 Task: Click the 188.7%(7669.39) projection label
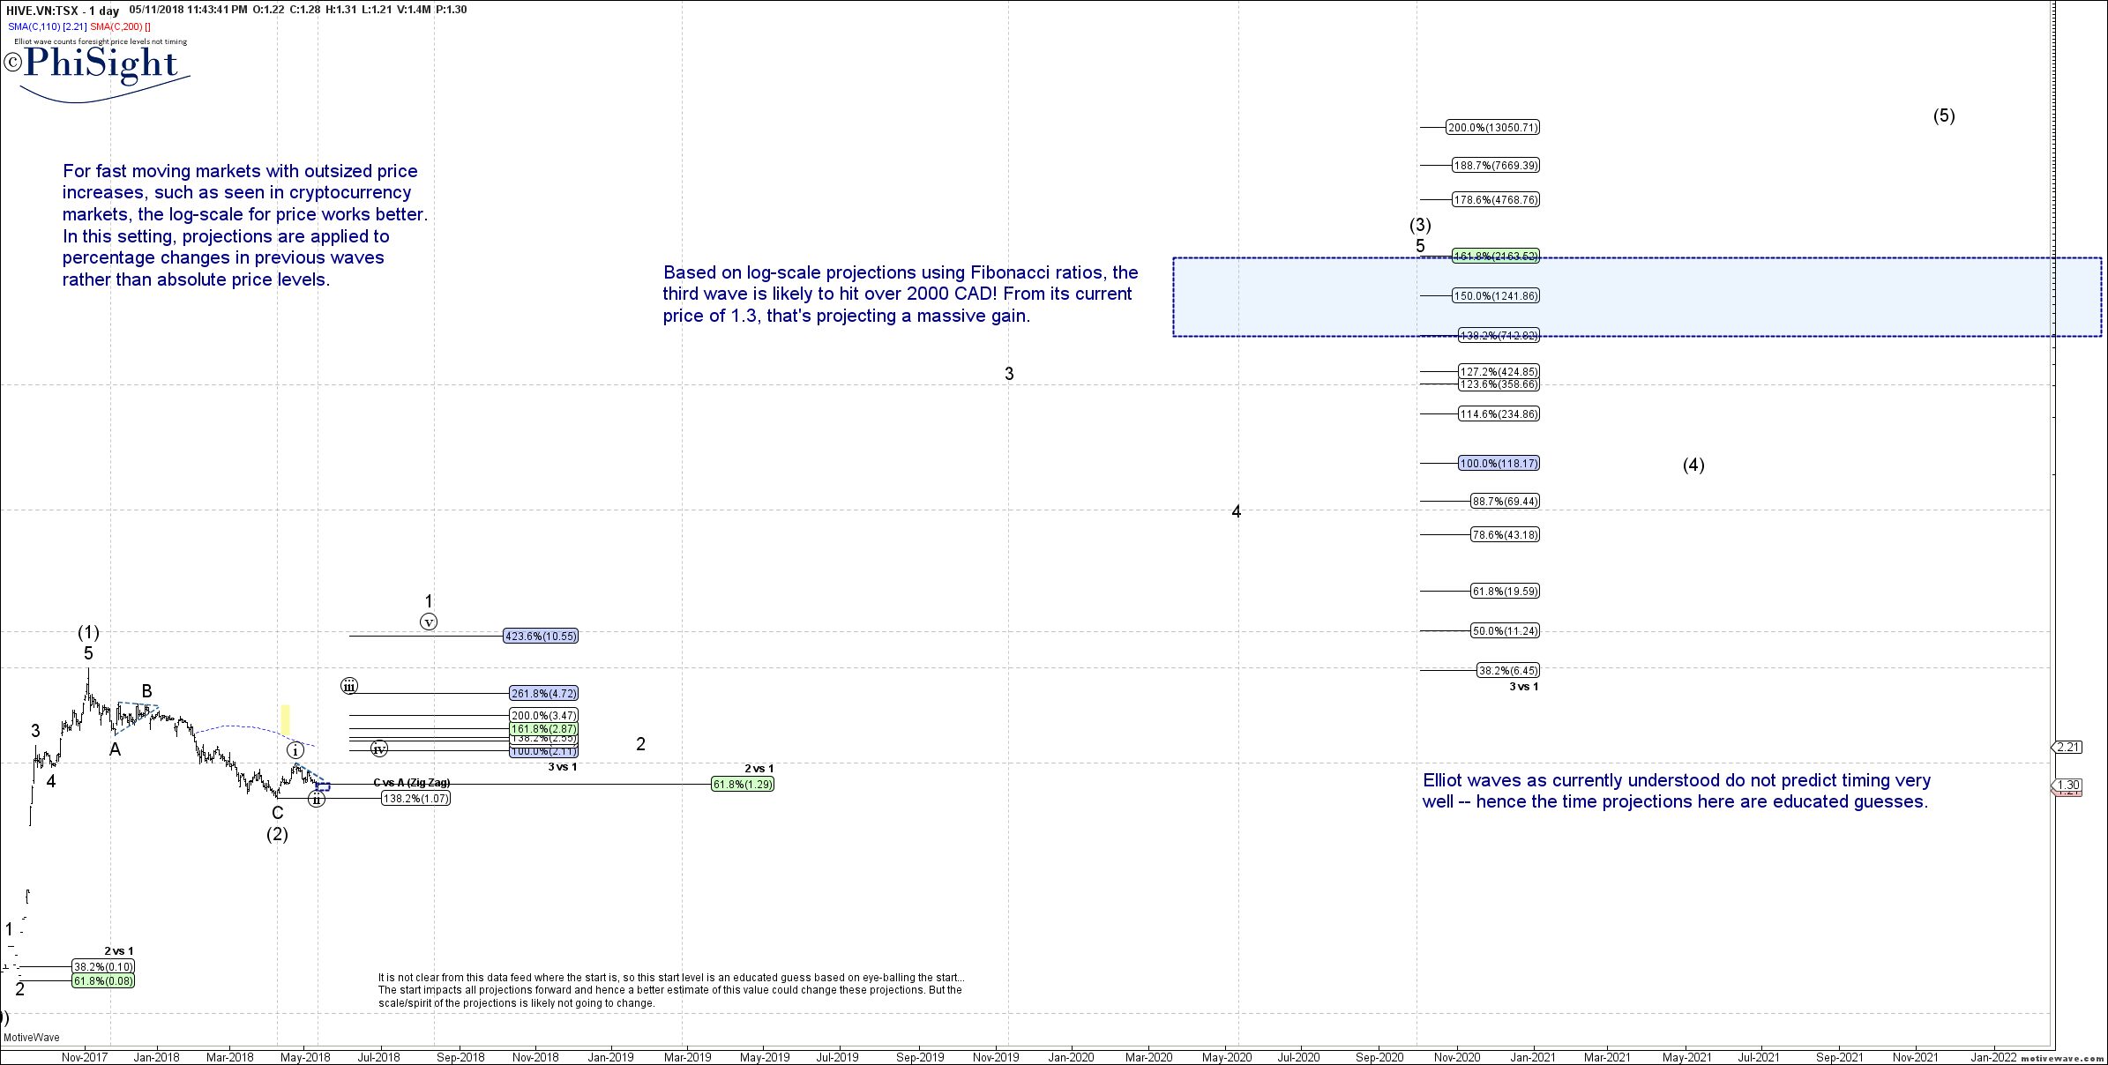pyautogui.click(x=1496, y=165)
